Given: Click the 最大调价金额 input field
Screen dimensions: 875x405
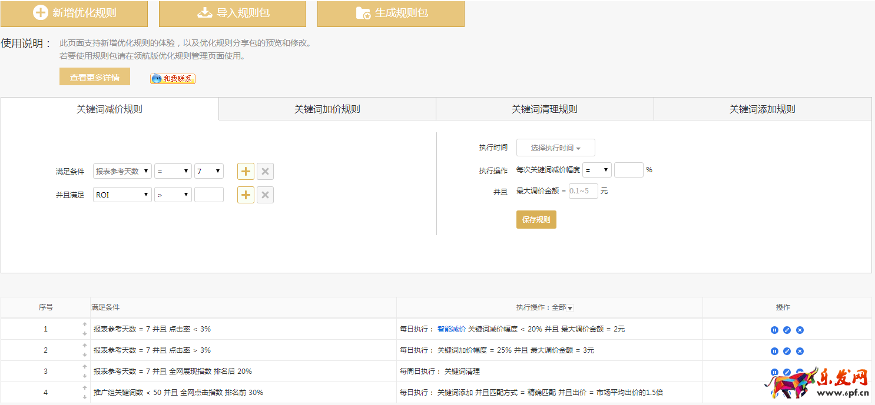Looking at the screenshot, I should (x=583, y=191).
